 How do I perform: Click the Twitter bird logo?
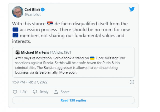tap(132, 9)
